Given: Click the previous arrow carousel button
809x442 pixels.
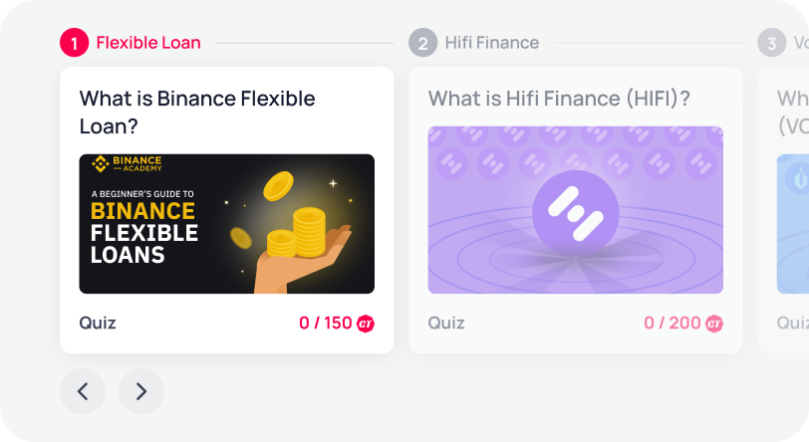Looking at the screenshot, I should point(83,391).
